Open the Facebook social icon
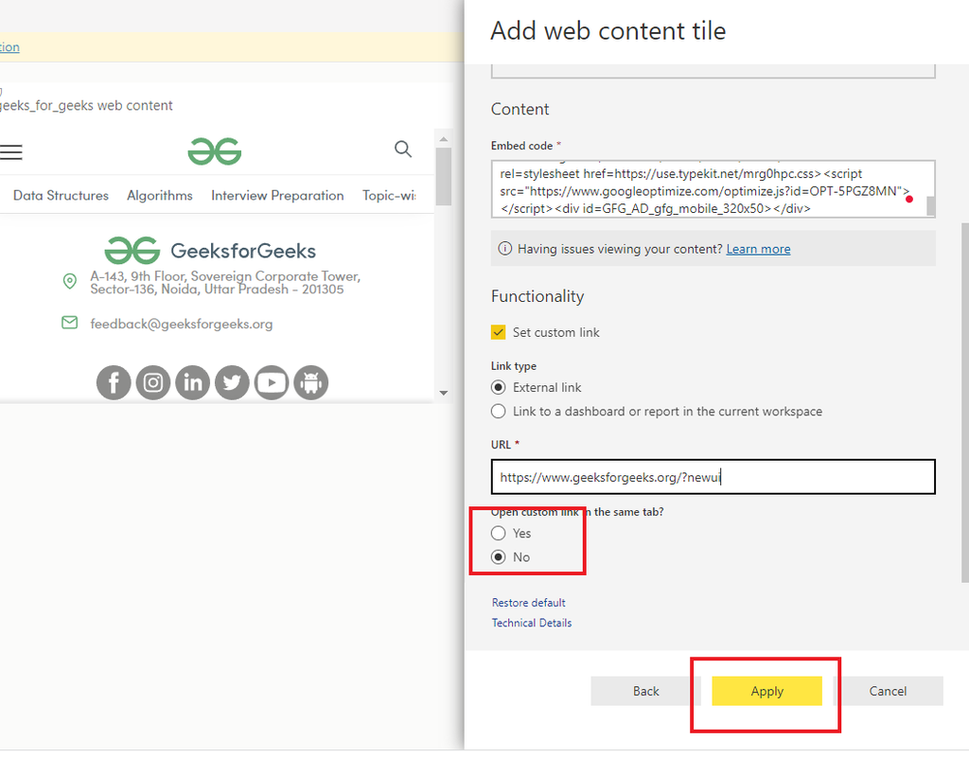The width and height of the screenshot is (969, 757). (x=114, y=383)
